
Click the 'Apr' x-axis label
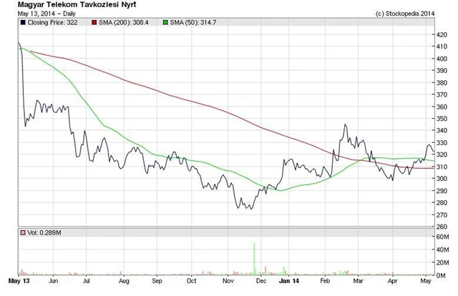click(393, 281)
